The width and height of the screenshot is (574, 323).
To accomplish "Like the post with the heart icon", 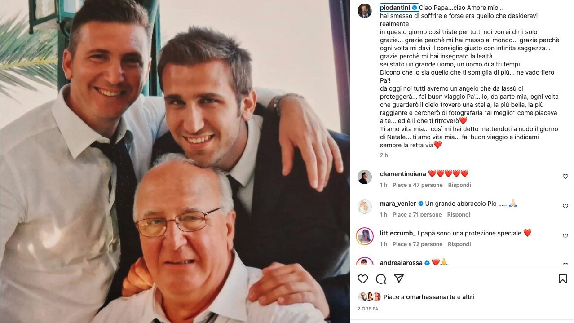I will click(363, 279).
